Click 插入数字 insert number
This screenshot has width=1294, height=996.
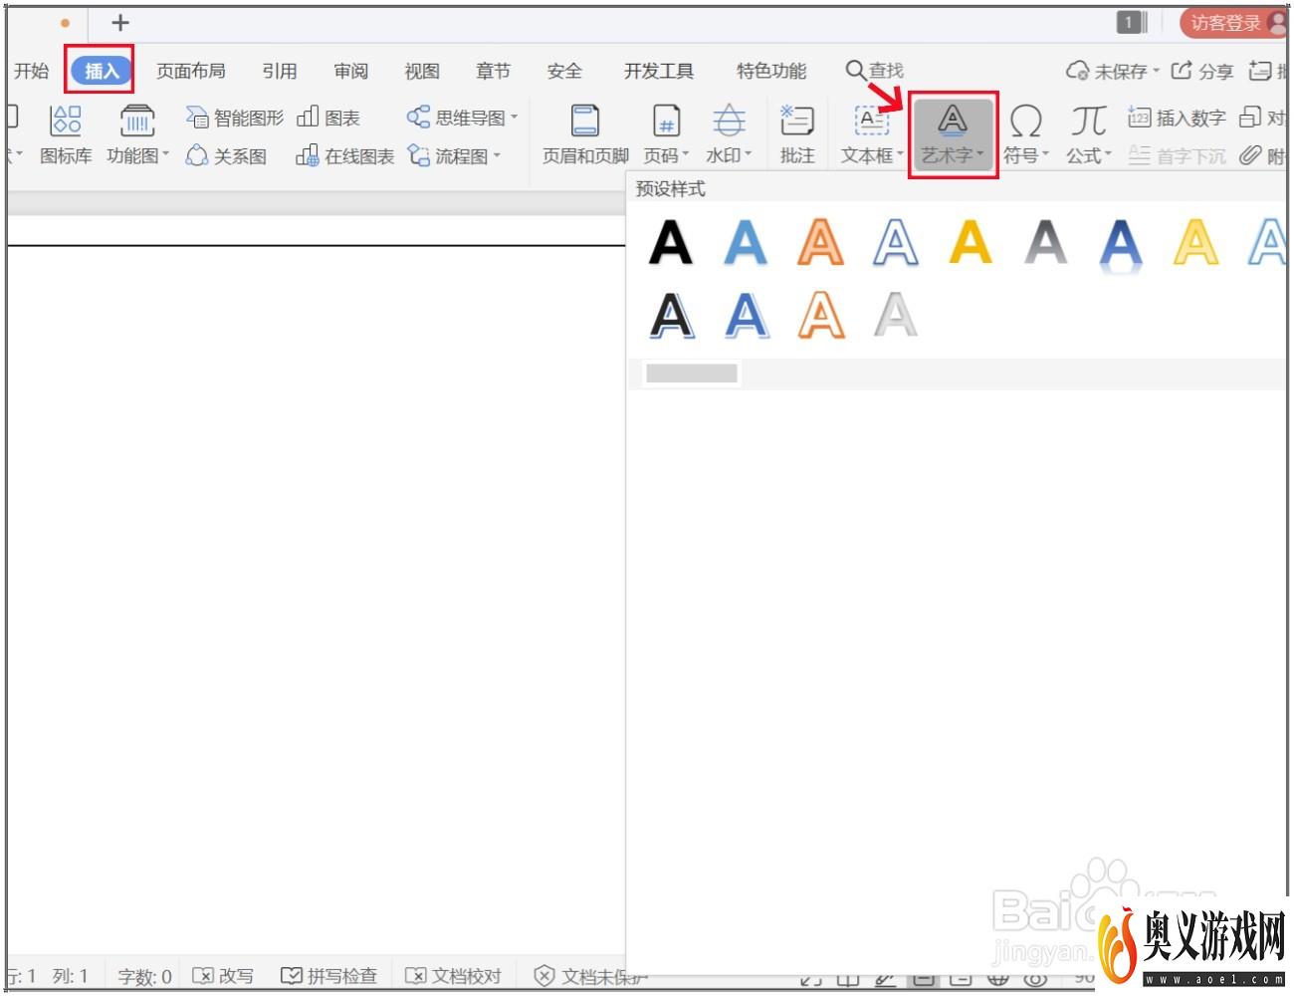[1177, 118]
